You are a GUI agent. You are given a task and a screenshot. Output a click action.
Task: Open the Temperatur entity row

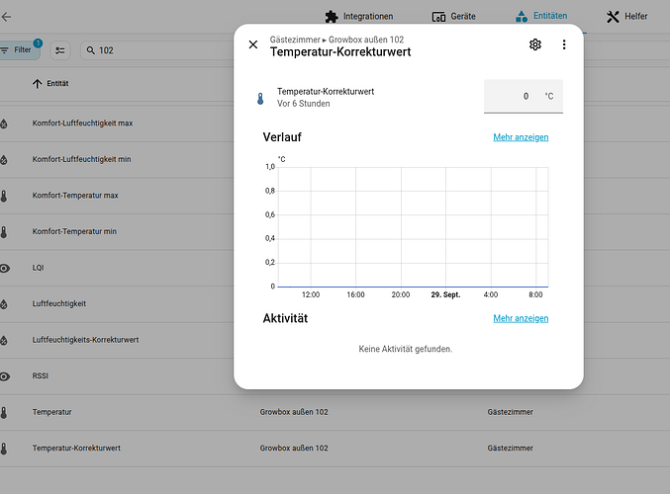[335, 412]
